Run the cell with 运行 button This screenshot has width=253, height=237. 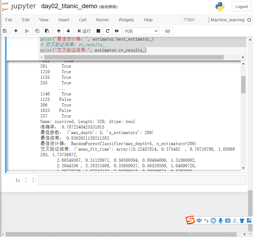click(84, 31)
